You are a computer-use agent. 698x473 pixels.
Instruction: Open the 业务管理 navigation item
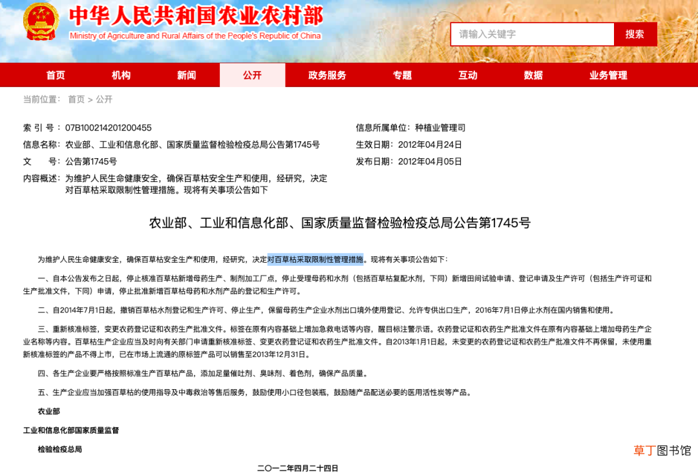click(x=609, y=75)
